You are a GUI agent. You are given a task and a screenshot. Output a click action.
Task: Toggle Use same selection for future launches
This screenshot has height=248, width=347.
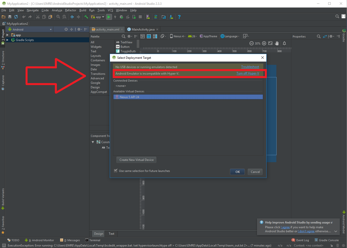[116, 171]
